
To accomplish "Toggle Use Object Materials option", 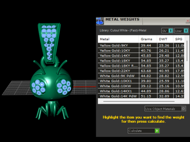I will tap(165, 109).
